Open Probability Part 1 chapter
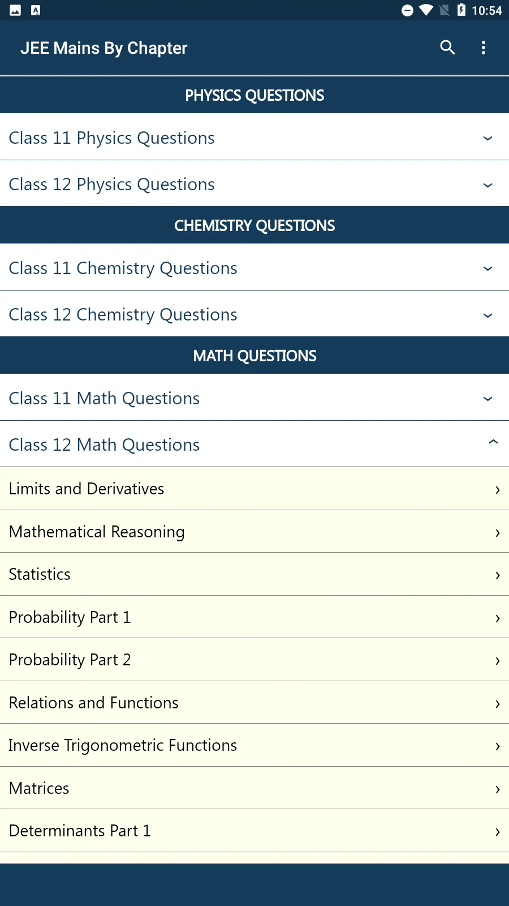Image resolution: width=509 pixels, height=906 pixels. [255, 617]
